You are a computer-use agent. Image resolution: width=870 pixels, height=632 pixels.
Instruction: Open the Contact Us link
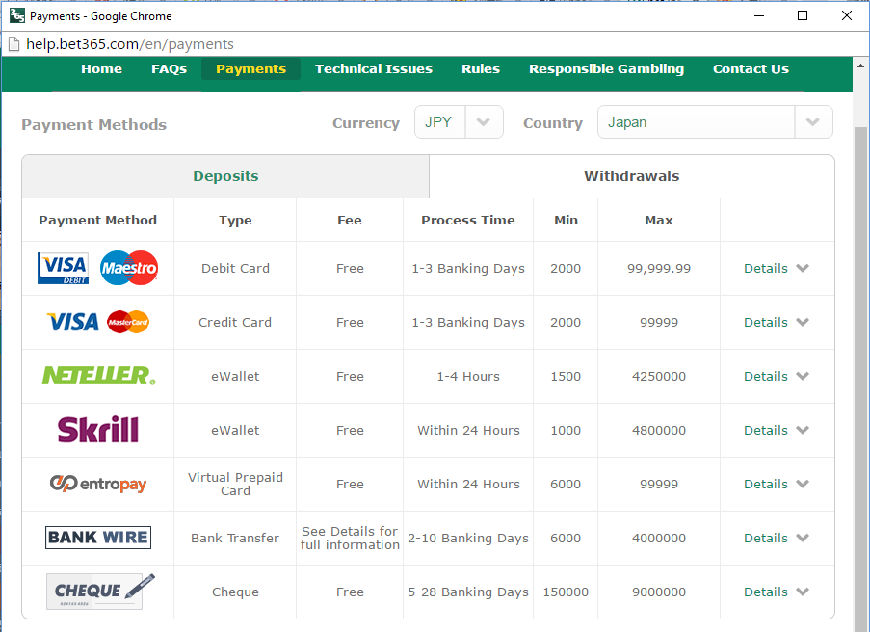(x=751, y=69)
